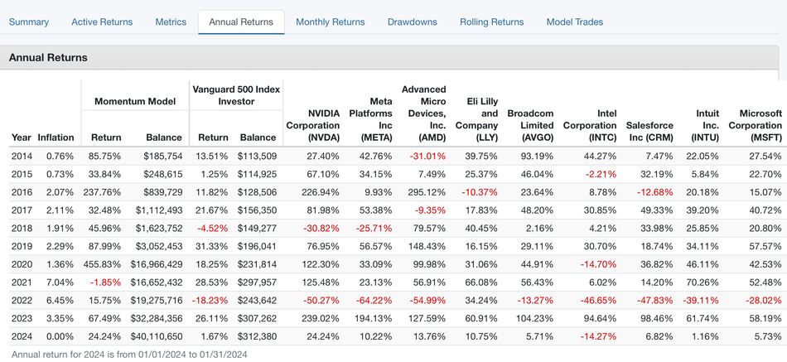
Task: Open the Model Trades tab
Action: tap(575, 22)
